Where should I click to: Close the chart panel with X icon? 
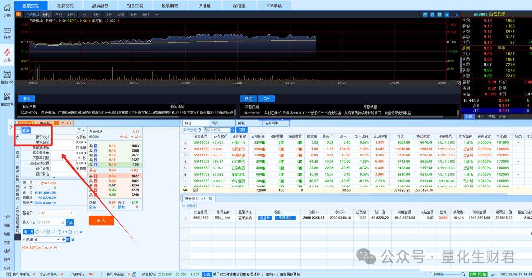pos(447,15)
